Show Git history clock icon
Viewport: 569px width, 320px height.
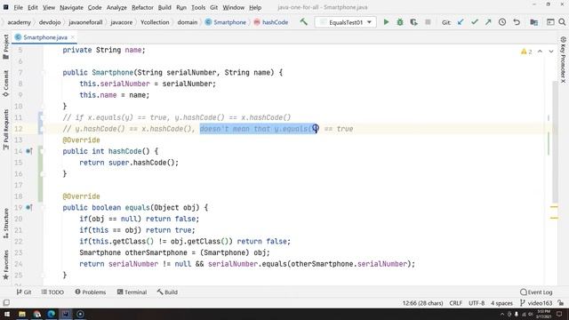point(502,22)
